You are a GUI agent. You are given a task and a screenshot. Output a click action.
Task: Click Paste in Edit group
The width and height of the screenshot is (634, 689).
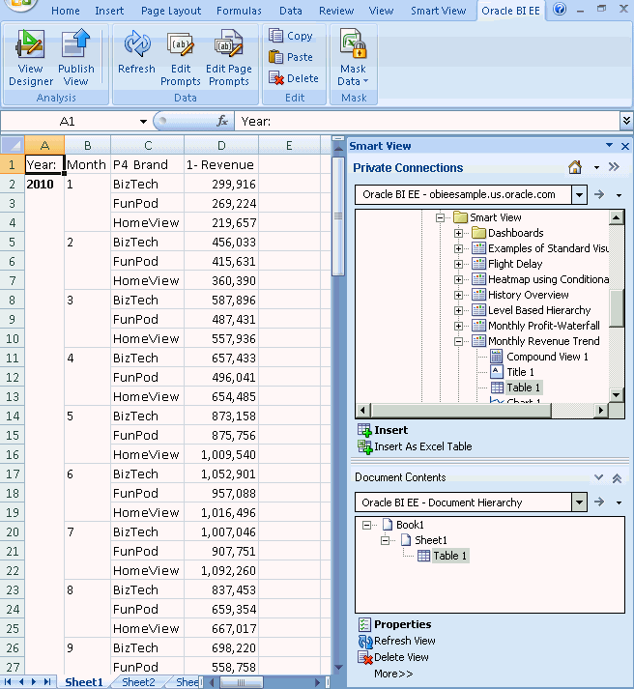(290, 57)
